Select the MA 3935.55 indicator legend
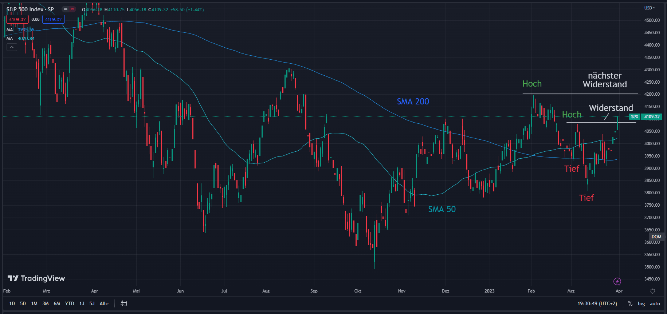667x314 pixels. pyautogui.click(x=20, y=30)
